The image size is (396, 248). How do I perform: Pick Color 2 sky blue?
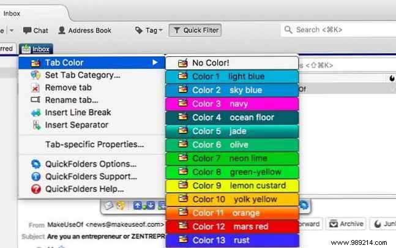232,90
